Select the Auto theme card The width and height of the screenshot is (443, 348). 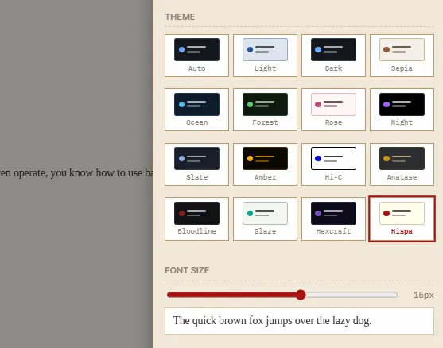pyautogui.click(x=196, y=56)
